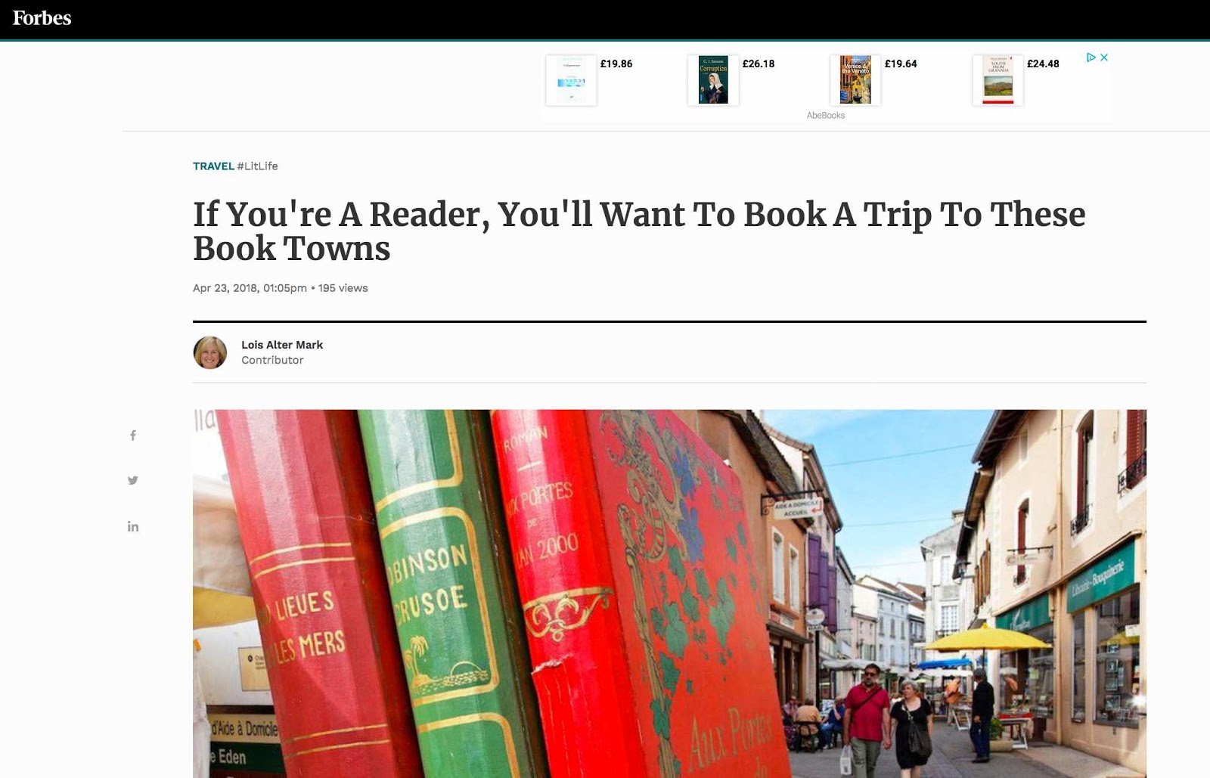The width and height of the screenshot is (1210, 778).
Task: Open the Venice book cover ad
Action: (x=855, y=80)
